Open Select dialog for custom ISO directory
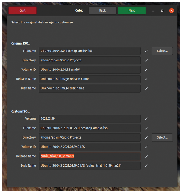This screenshot has height=193, width=182. coord(162,137)
